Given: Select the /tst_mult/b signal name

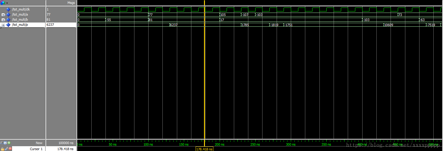Looking at the screenshot, I should pyautogui.click(x=20, y=20).
